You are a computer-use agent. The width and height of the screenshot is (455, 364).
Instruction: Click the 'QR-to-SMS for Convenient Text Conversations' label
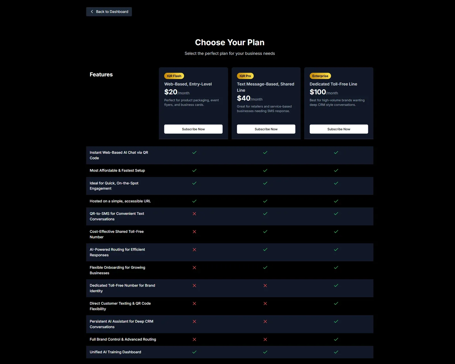coord(117,216)
